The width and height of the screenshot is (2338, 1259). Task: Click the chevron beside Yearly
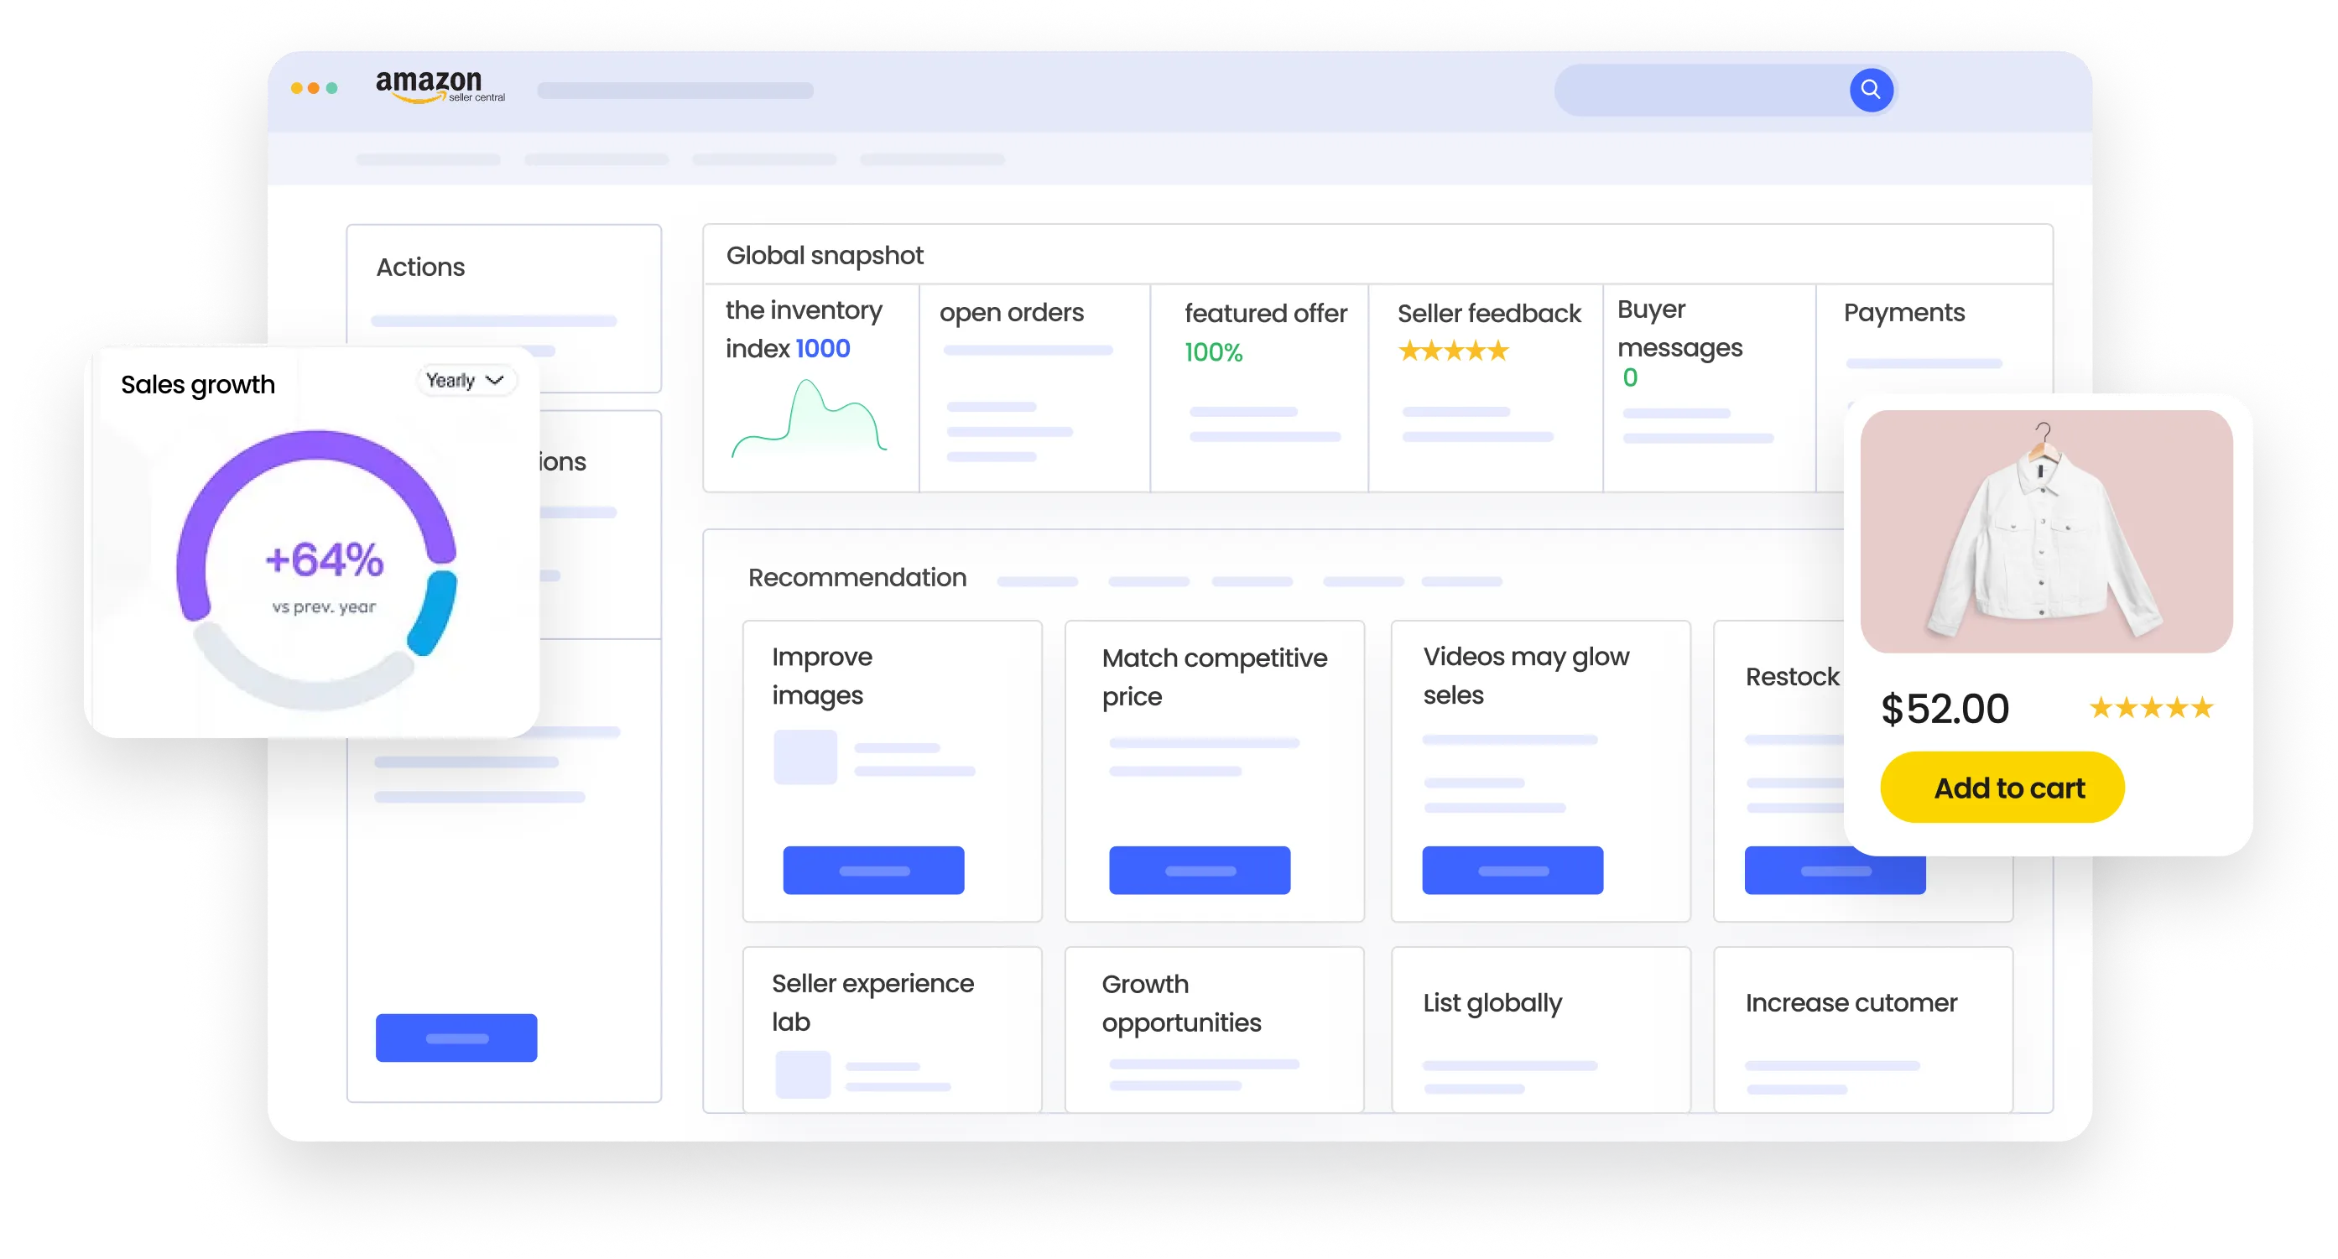click(x=495, y=380)
